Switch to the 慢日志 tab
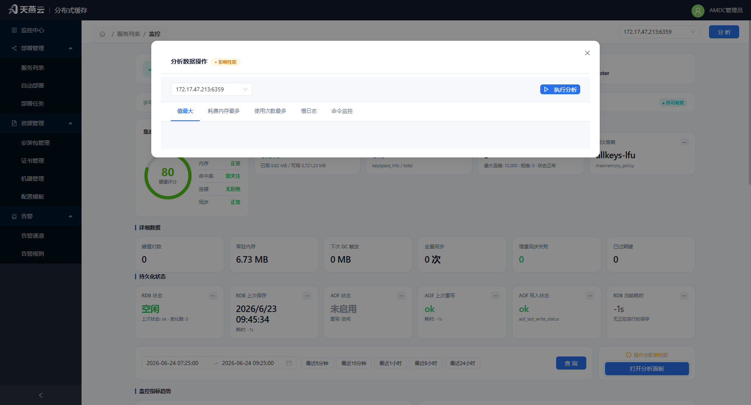This screenshot has height=405, width=751. pos(309,111)
